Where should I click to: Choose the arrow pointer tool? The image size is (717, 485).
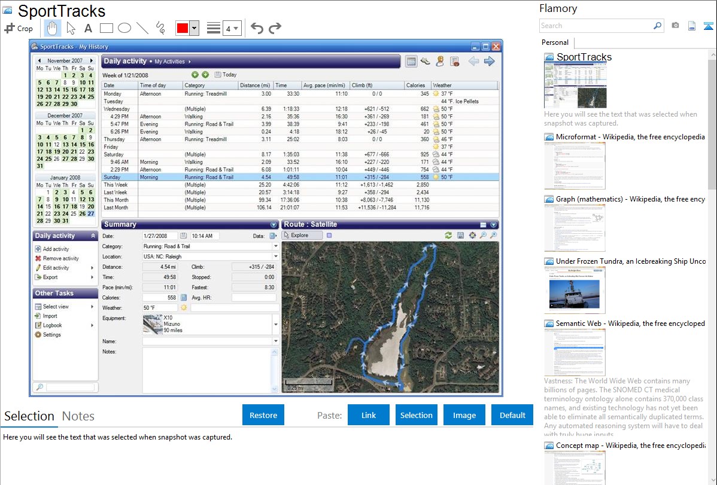71,28
